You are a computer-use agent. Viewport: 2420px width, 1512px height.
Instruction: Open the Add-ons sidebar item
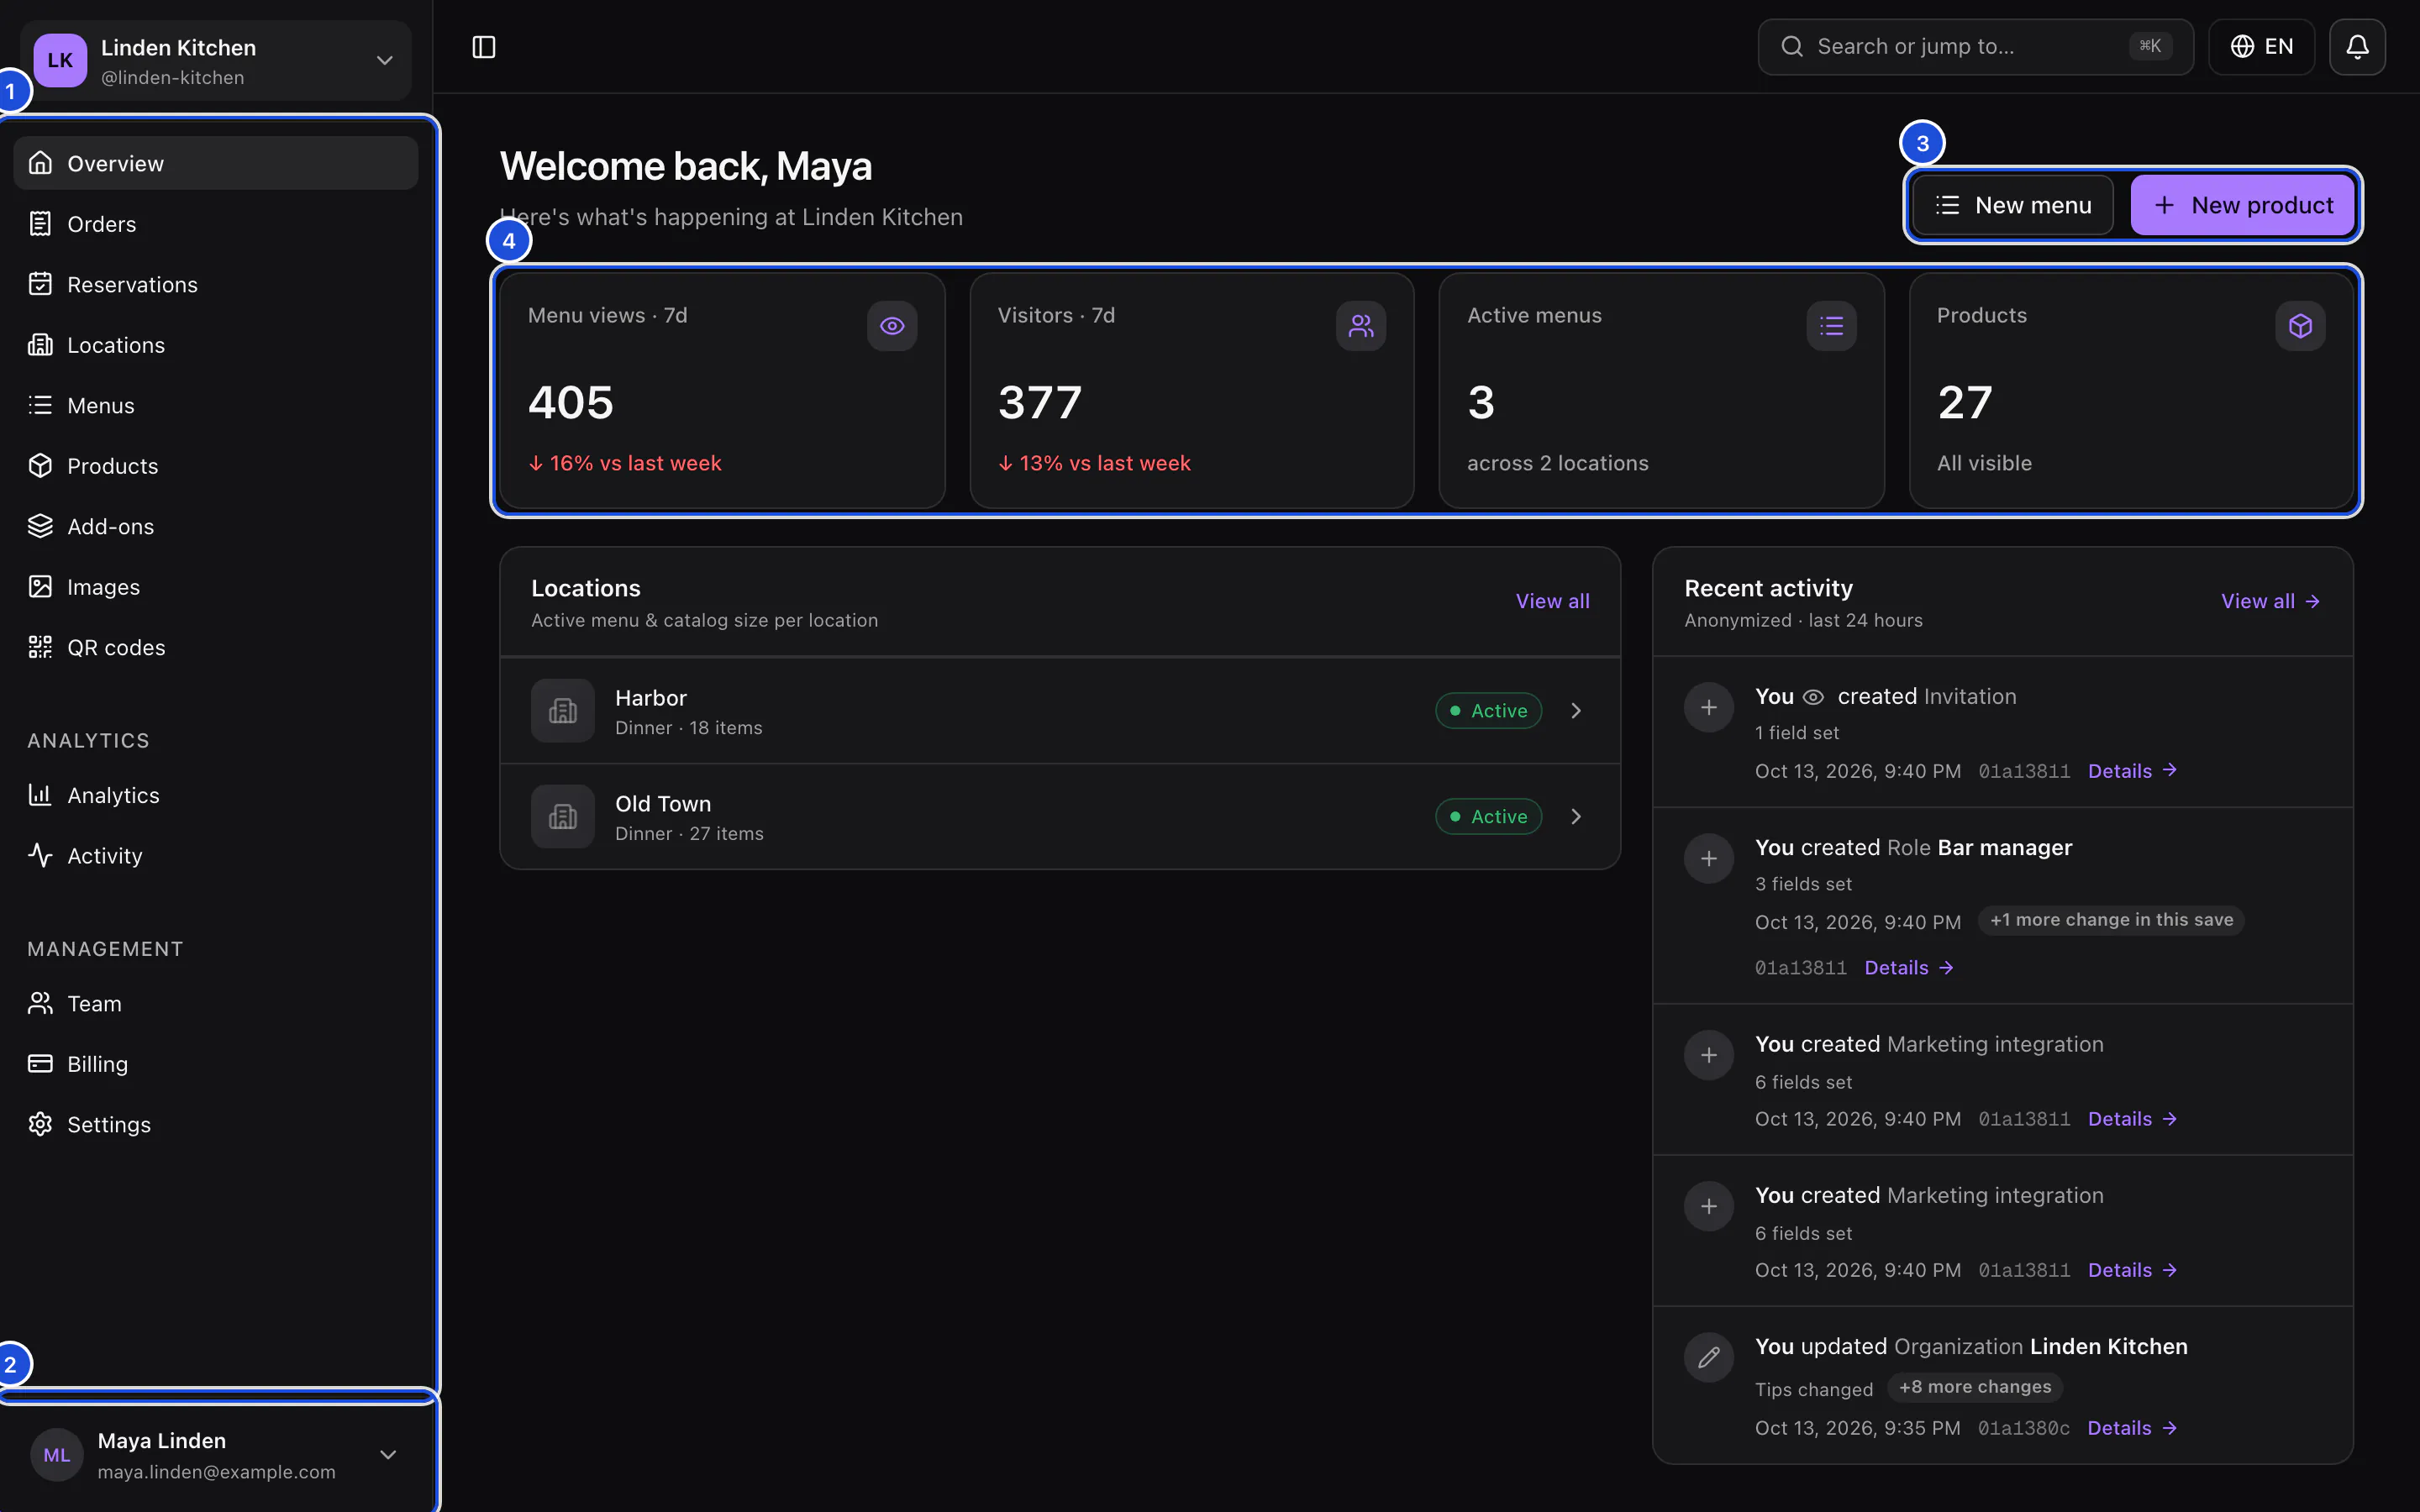point(216,526)
